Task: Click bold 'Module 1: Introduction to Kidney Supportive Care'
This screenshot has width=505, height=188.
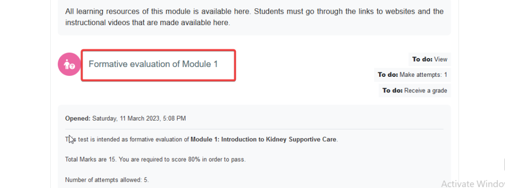Action: coord(263,139)
